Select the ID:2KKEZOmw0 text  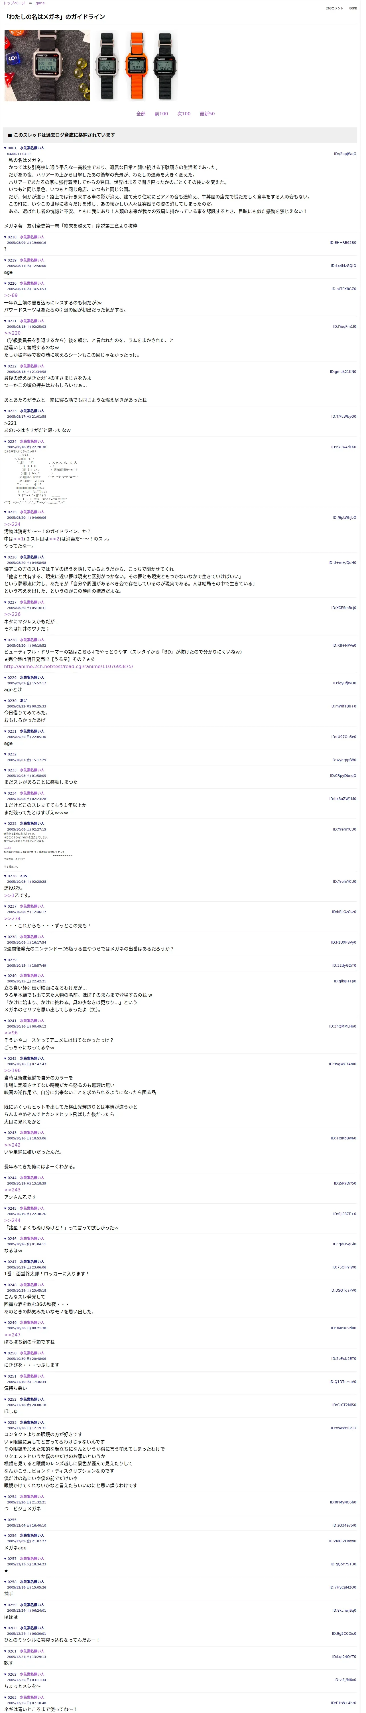click(342, 1541)
